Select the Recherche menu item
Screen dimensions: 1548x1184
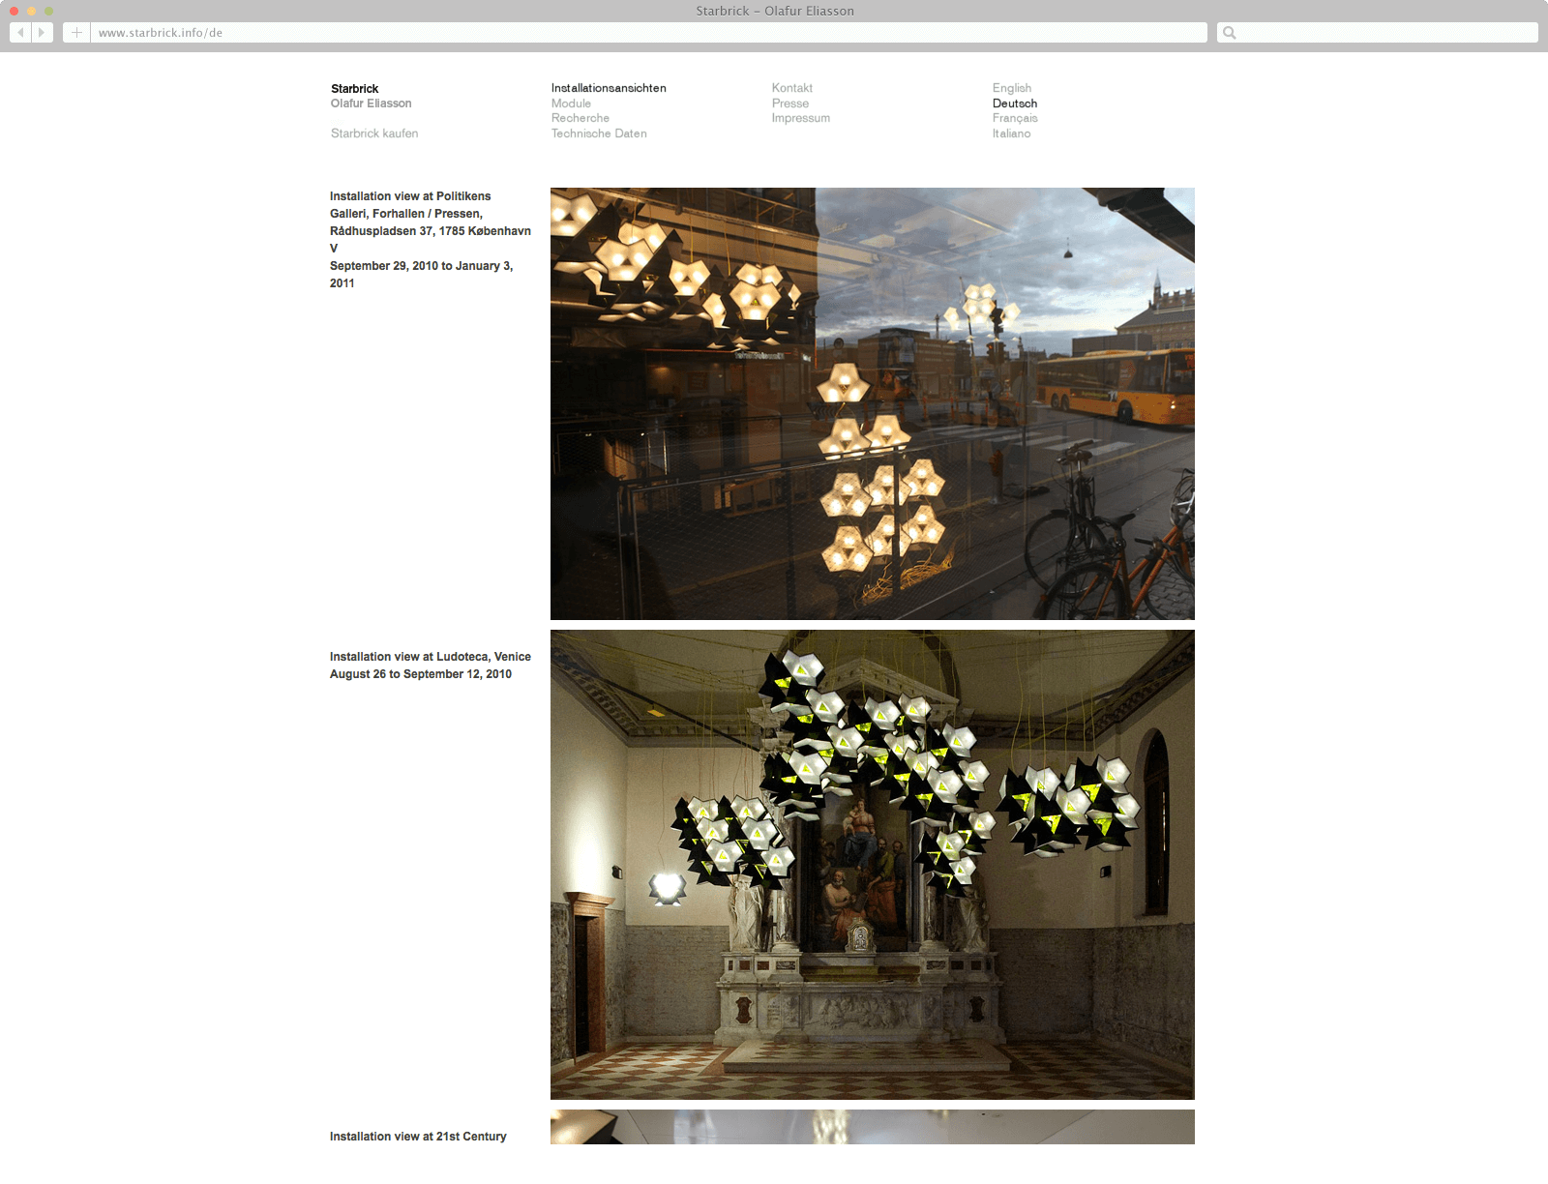click(x=580, y=118)
